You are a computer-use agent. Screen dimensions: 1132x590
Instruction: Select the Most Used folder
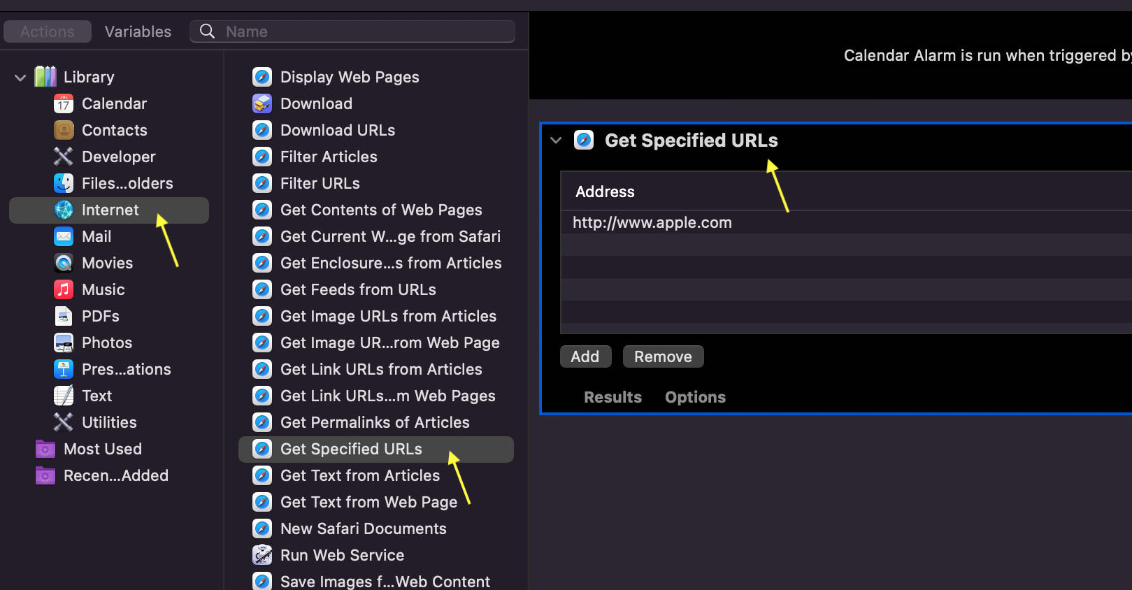pyautogui.click(x=103, y=449)
